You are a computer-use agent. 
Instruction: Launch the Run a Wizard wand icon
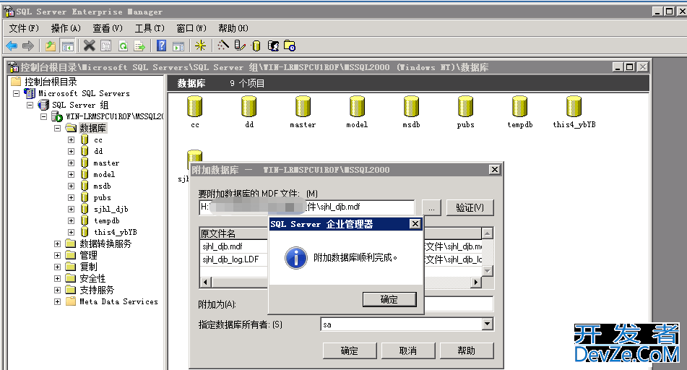tap(223, 46)
